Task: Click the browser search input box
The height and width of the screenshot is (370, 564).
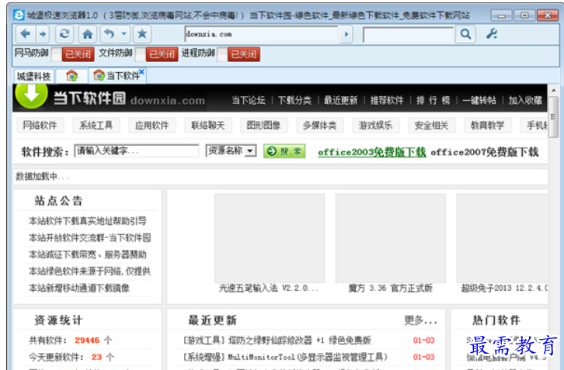Action: (x=409, y=35)
